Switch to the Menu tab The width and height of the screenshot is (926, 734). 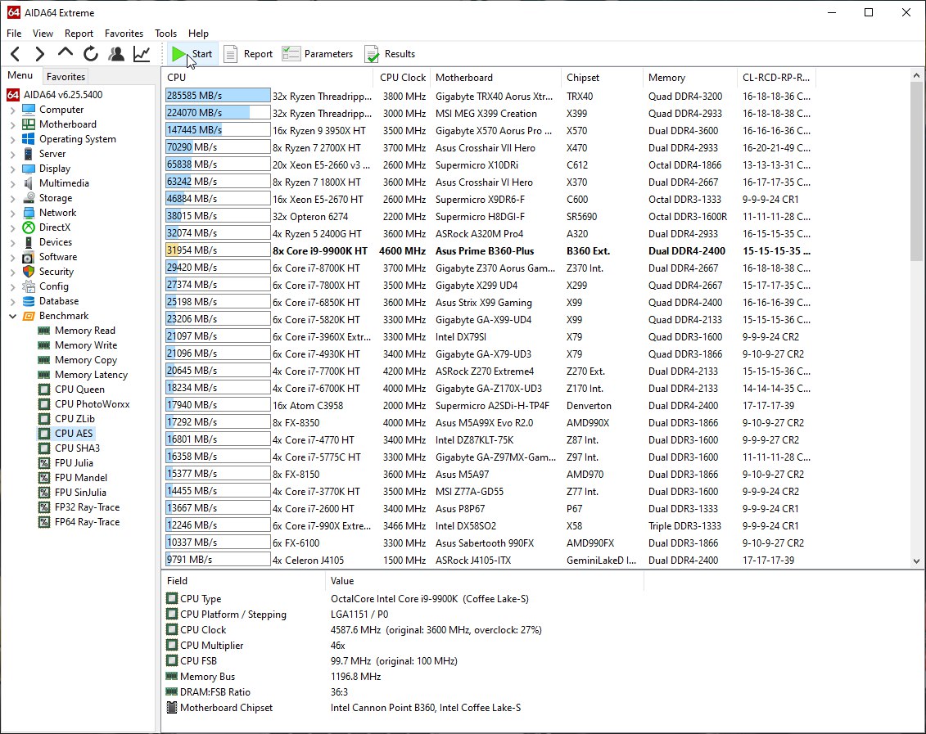coord(20,75)
